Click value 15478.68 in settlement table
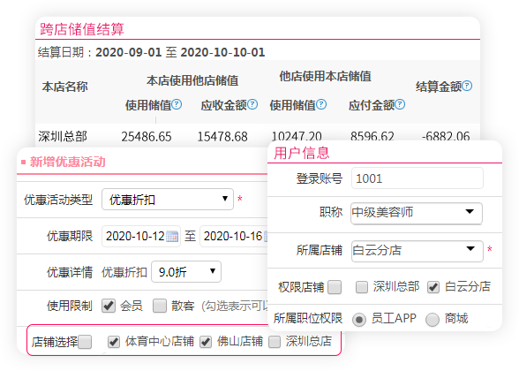Viewport: 519px width, 371px height. (x=222, y=136)
